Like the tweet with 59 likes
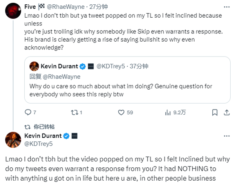This screenshot has height=185, width=235. (121, 112)
